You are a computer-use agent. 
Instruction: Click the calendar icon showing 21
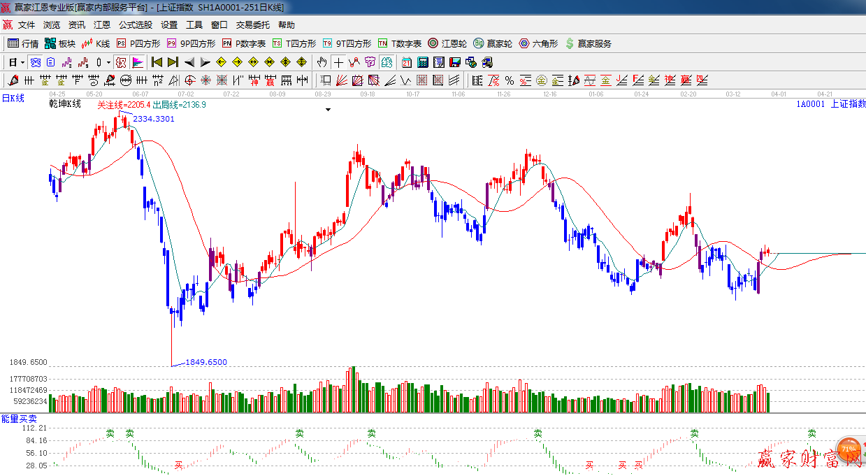point(406,62)
